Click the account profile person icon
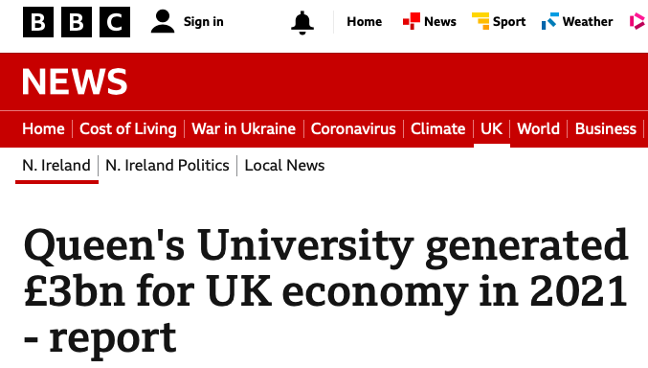Viewport: 648px width, 368px height. (163, 21)
